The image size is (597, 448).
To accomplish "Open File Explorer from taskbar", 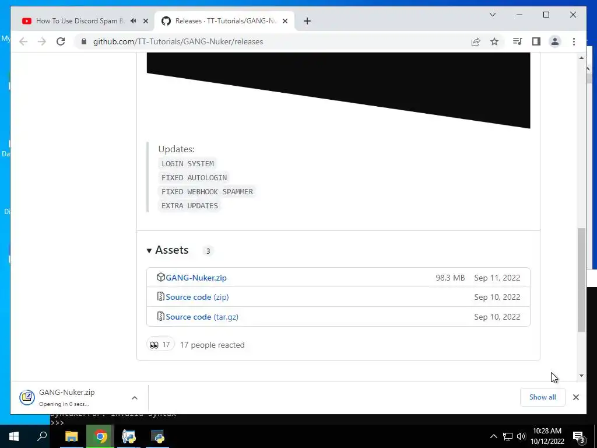I will pos(71,436).
